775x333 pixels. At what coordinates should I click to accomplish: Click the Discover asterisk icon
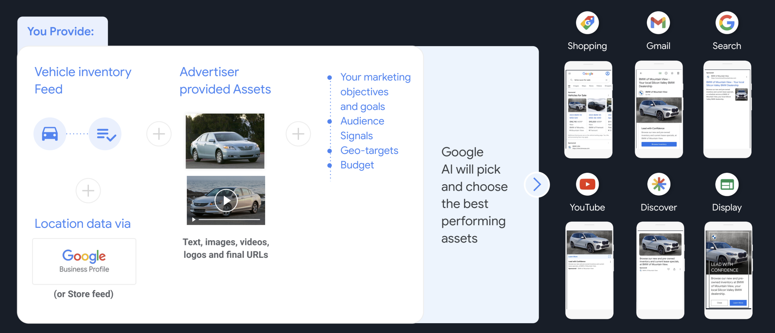659,184
